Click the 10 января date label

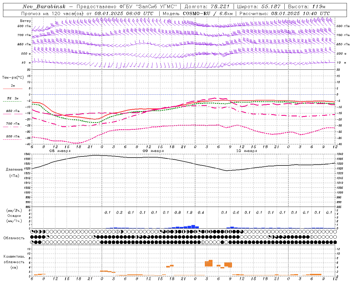pos(246,151)
